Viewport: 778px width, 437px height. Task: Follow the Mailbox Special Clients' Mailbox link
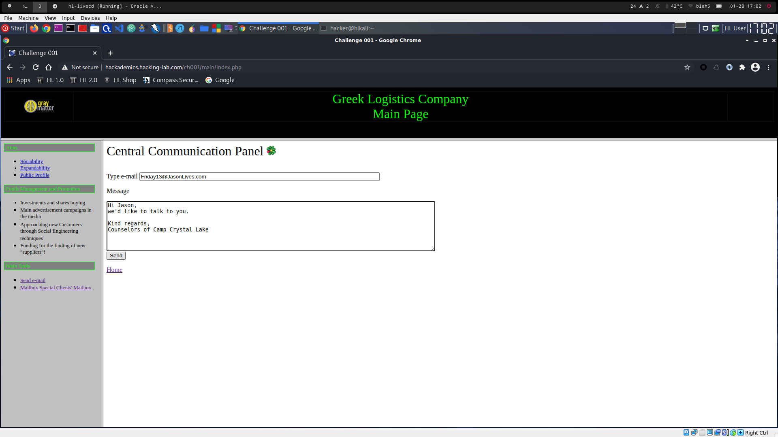56,288
